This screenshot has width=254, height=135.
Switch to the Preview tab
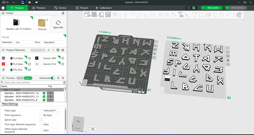pyautogui.click(x=39, y=8)
